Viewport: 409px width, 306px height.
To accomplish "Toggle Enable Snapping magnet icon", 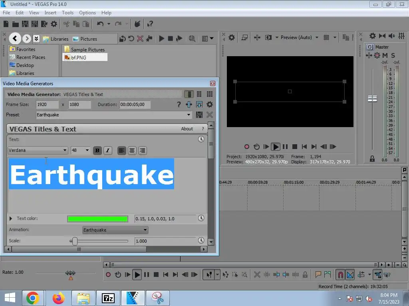I will [340, 275].
